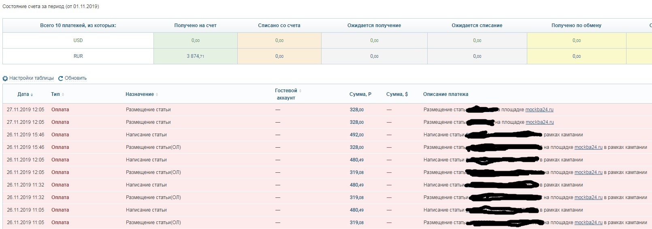Follow mockba24.ru link in 26.11.2019 12:05 row

coord(588,172)
